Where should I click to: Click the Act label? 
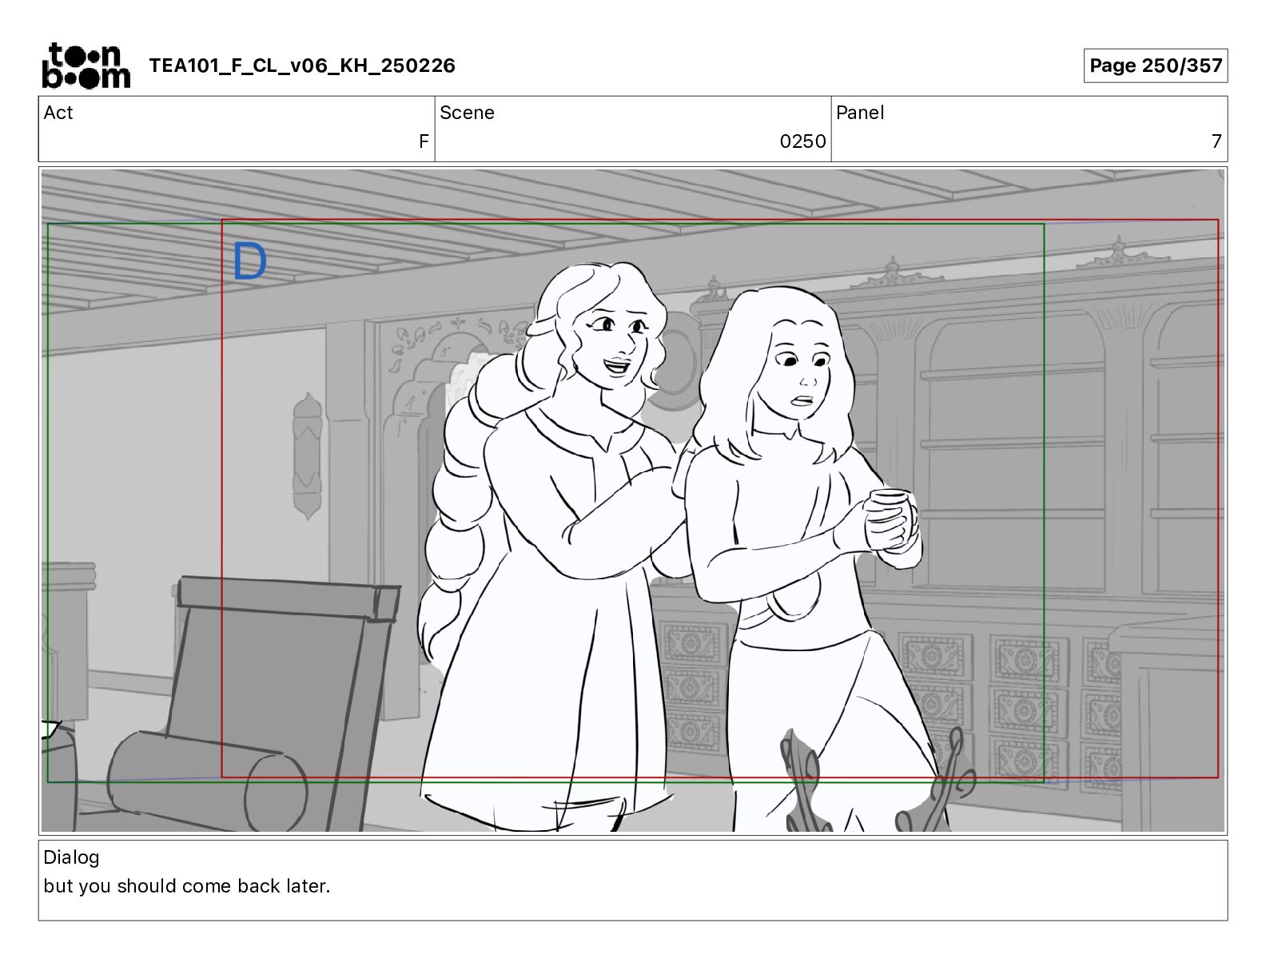[x=58, y=113]
